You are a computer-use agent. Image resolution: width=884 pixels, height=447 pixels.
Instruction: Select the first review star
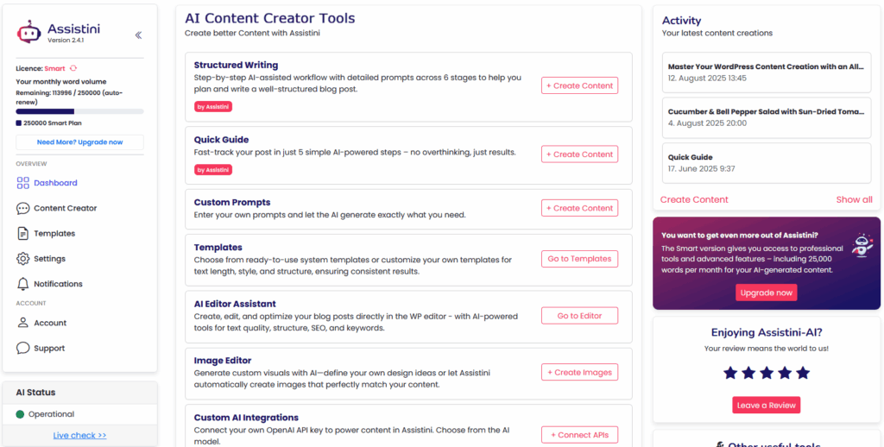point(730,373)
